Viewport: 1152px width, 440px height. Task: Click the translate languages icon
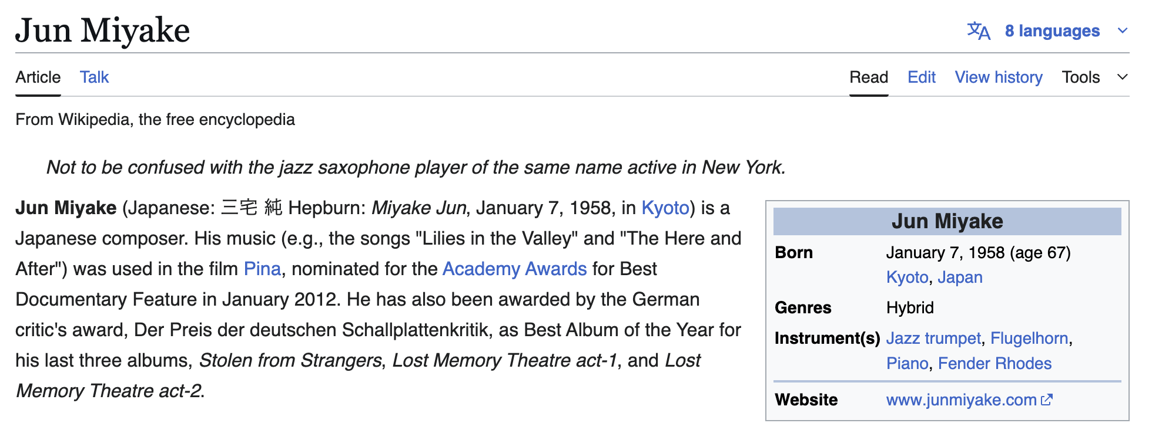[x=979, y=31]
